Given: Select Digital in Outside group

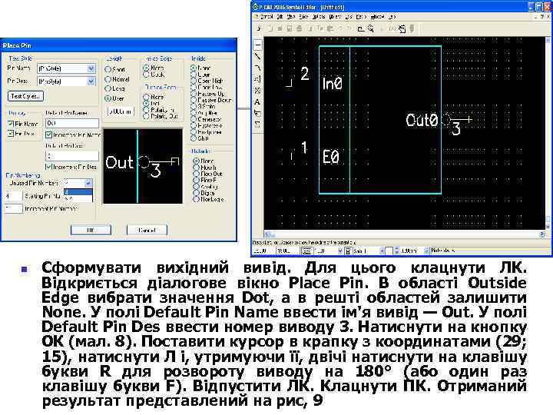Looking at the screenshot, I should [x=196, y=193].
